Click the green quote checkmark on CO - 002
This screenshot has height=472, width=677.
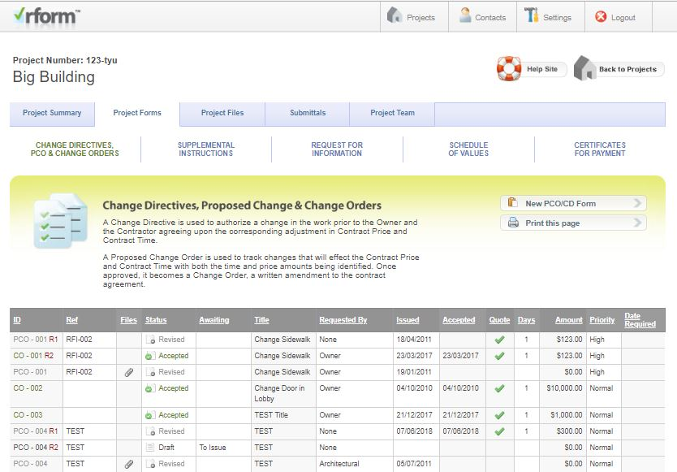(500, 388)
